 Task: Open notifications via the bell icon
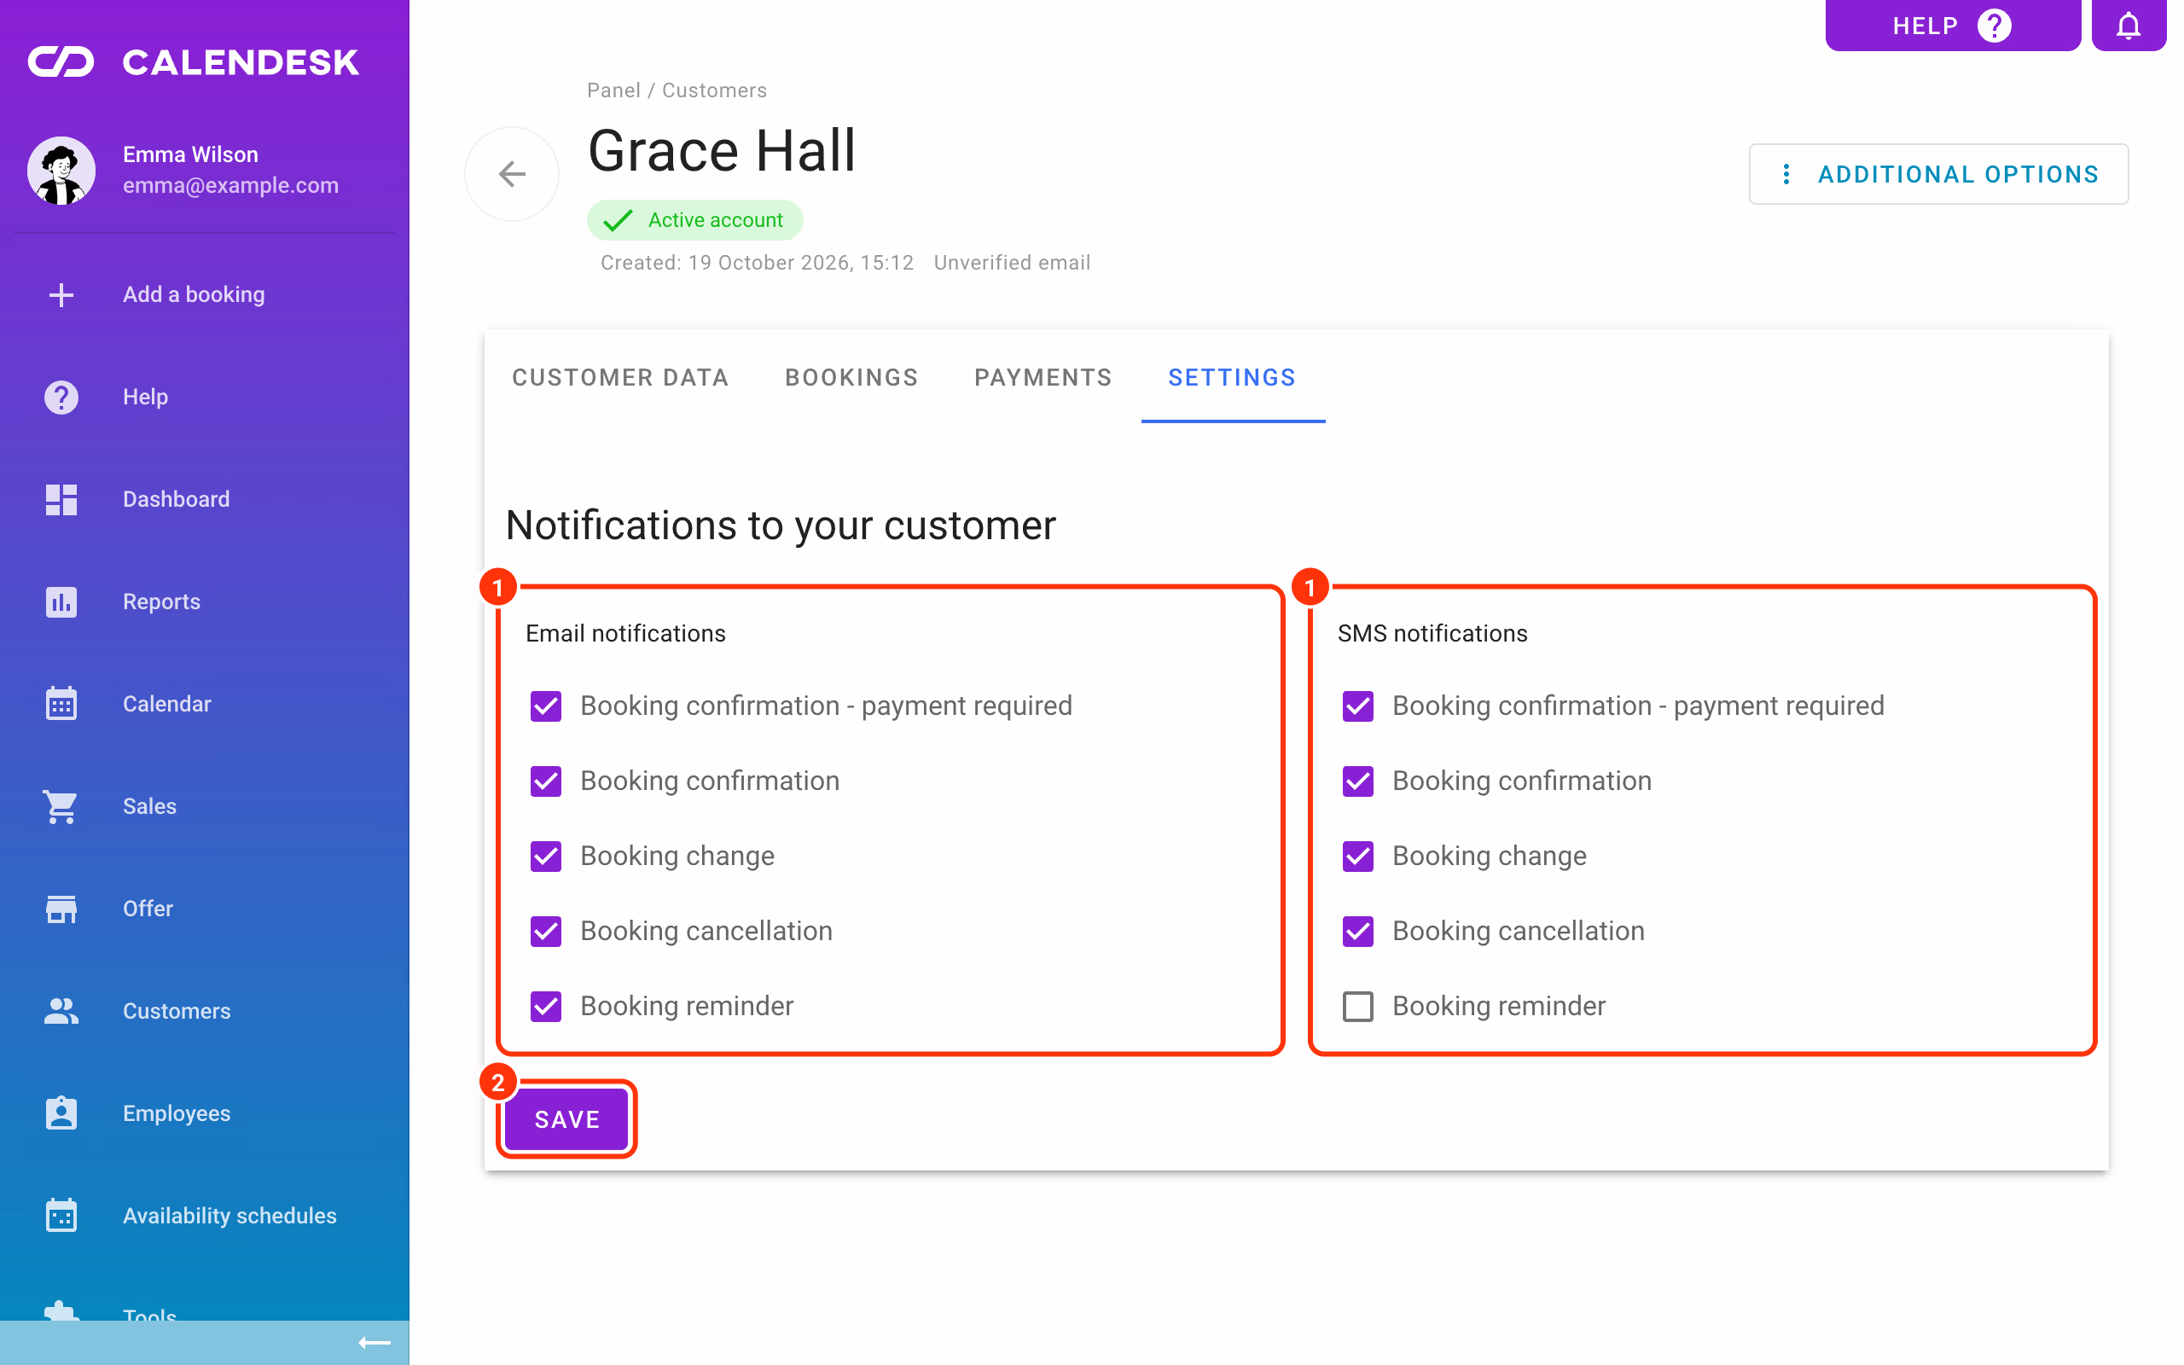[x=2128, y=26]
